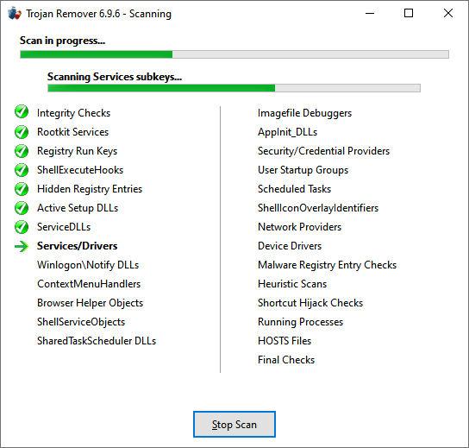469x448 pixels.
Task: Select the User Startup Groups item
Action: pos(303,170)
